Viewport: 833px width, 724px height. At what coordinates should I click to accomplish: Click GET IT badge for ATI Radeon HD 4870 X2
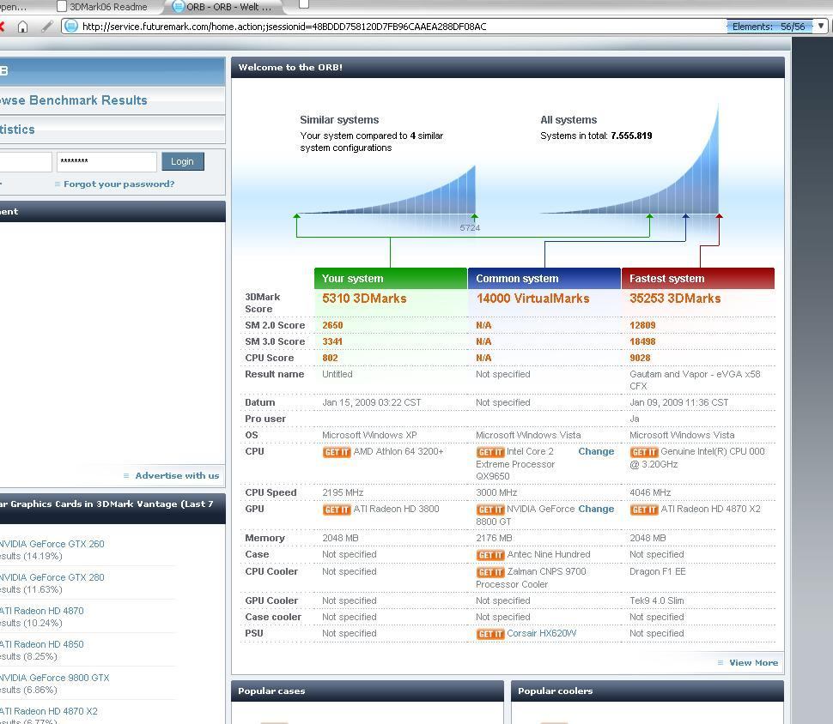pos(644,510)
